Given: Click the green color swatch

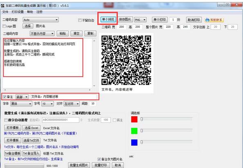Looking at the screenshot, I should [x=134, y=131].
